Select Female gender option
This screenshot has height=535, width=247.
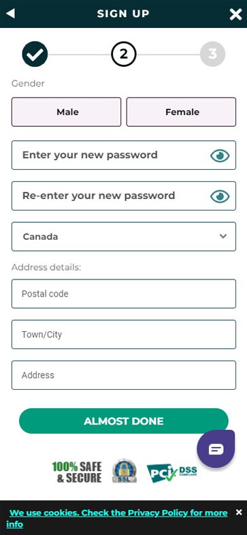point(181,112)
